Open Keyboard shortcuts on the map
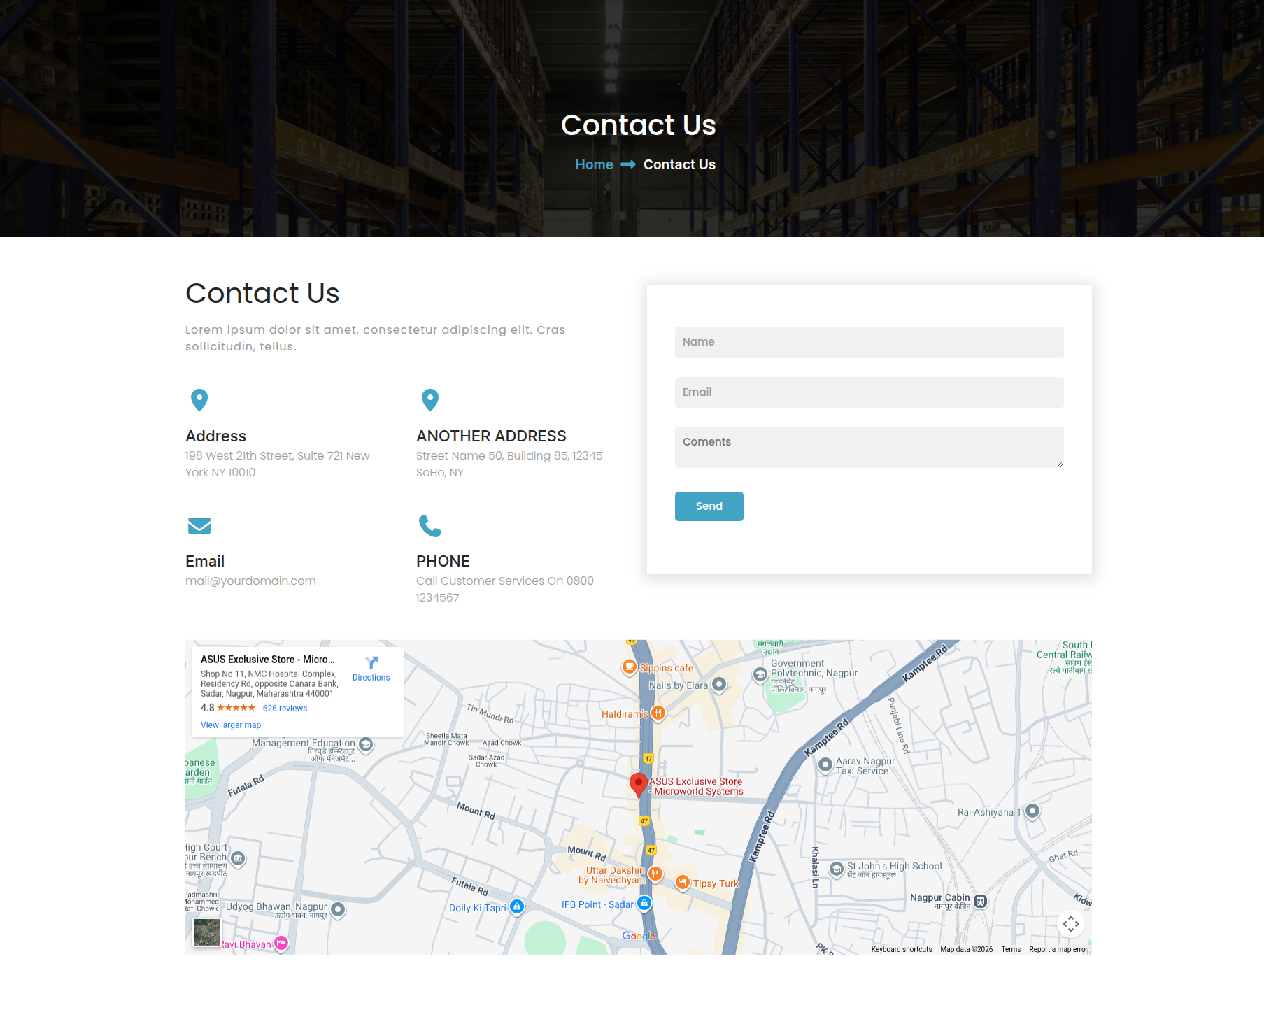1264x1010 pixels. click(901, 949)
